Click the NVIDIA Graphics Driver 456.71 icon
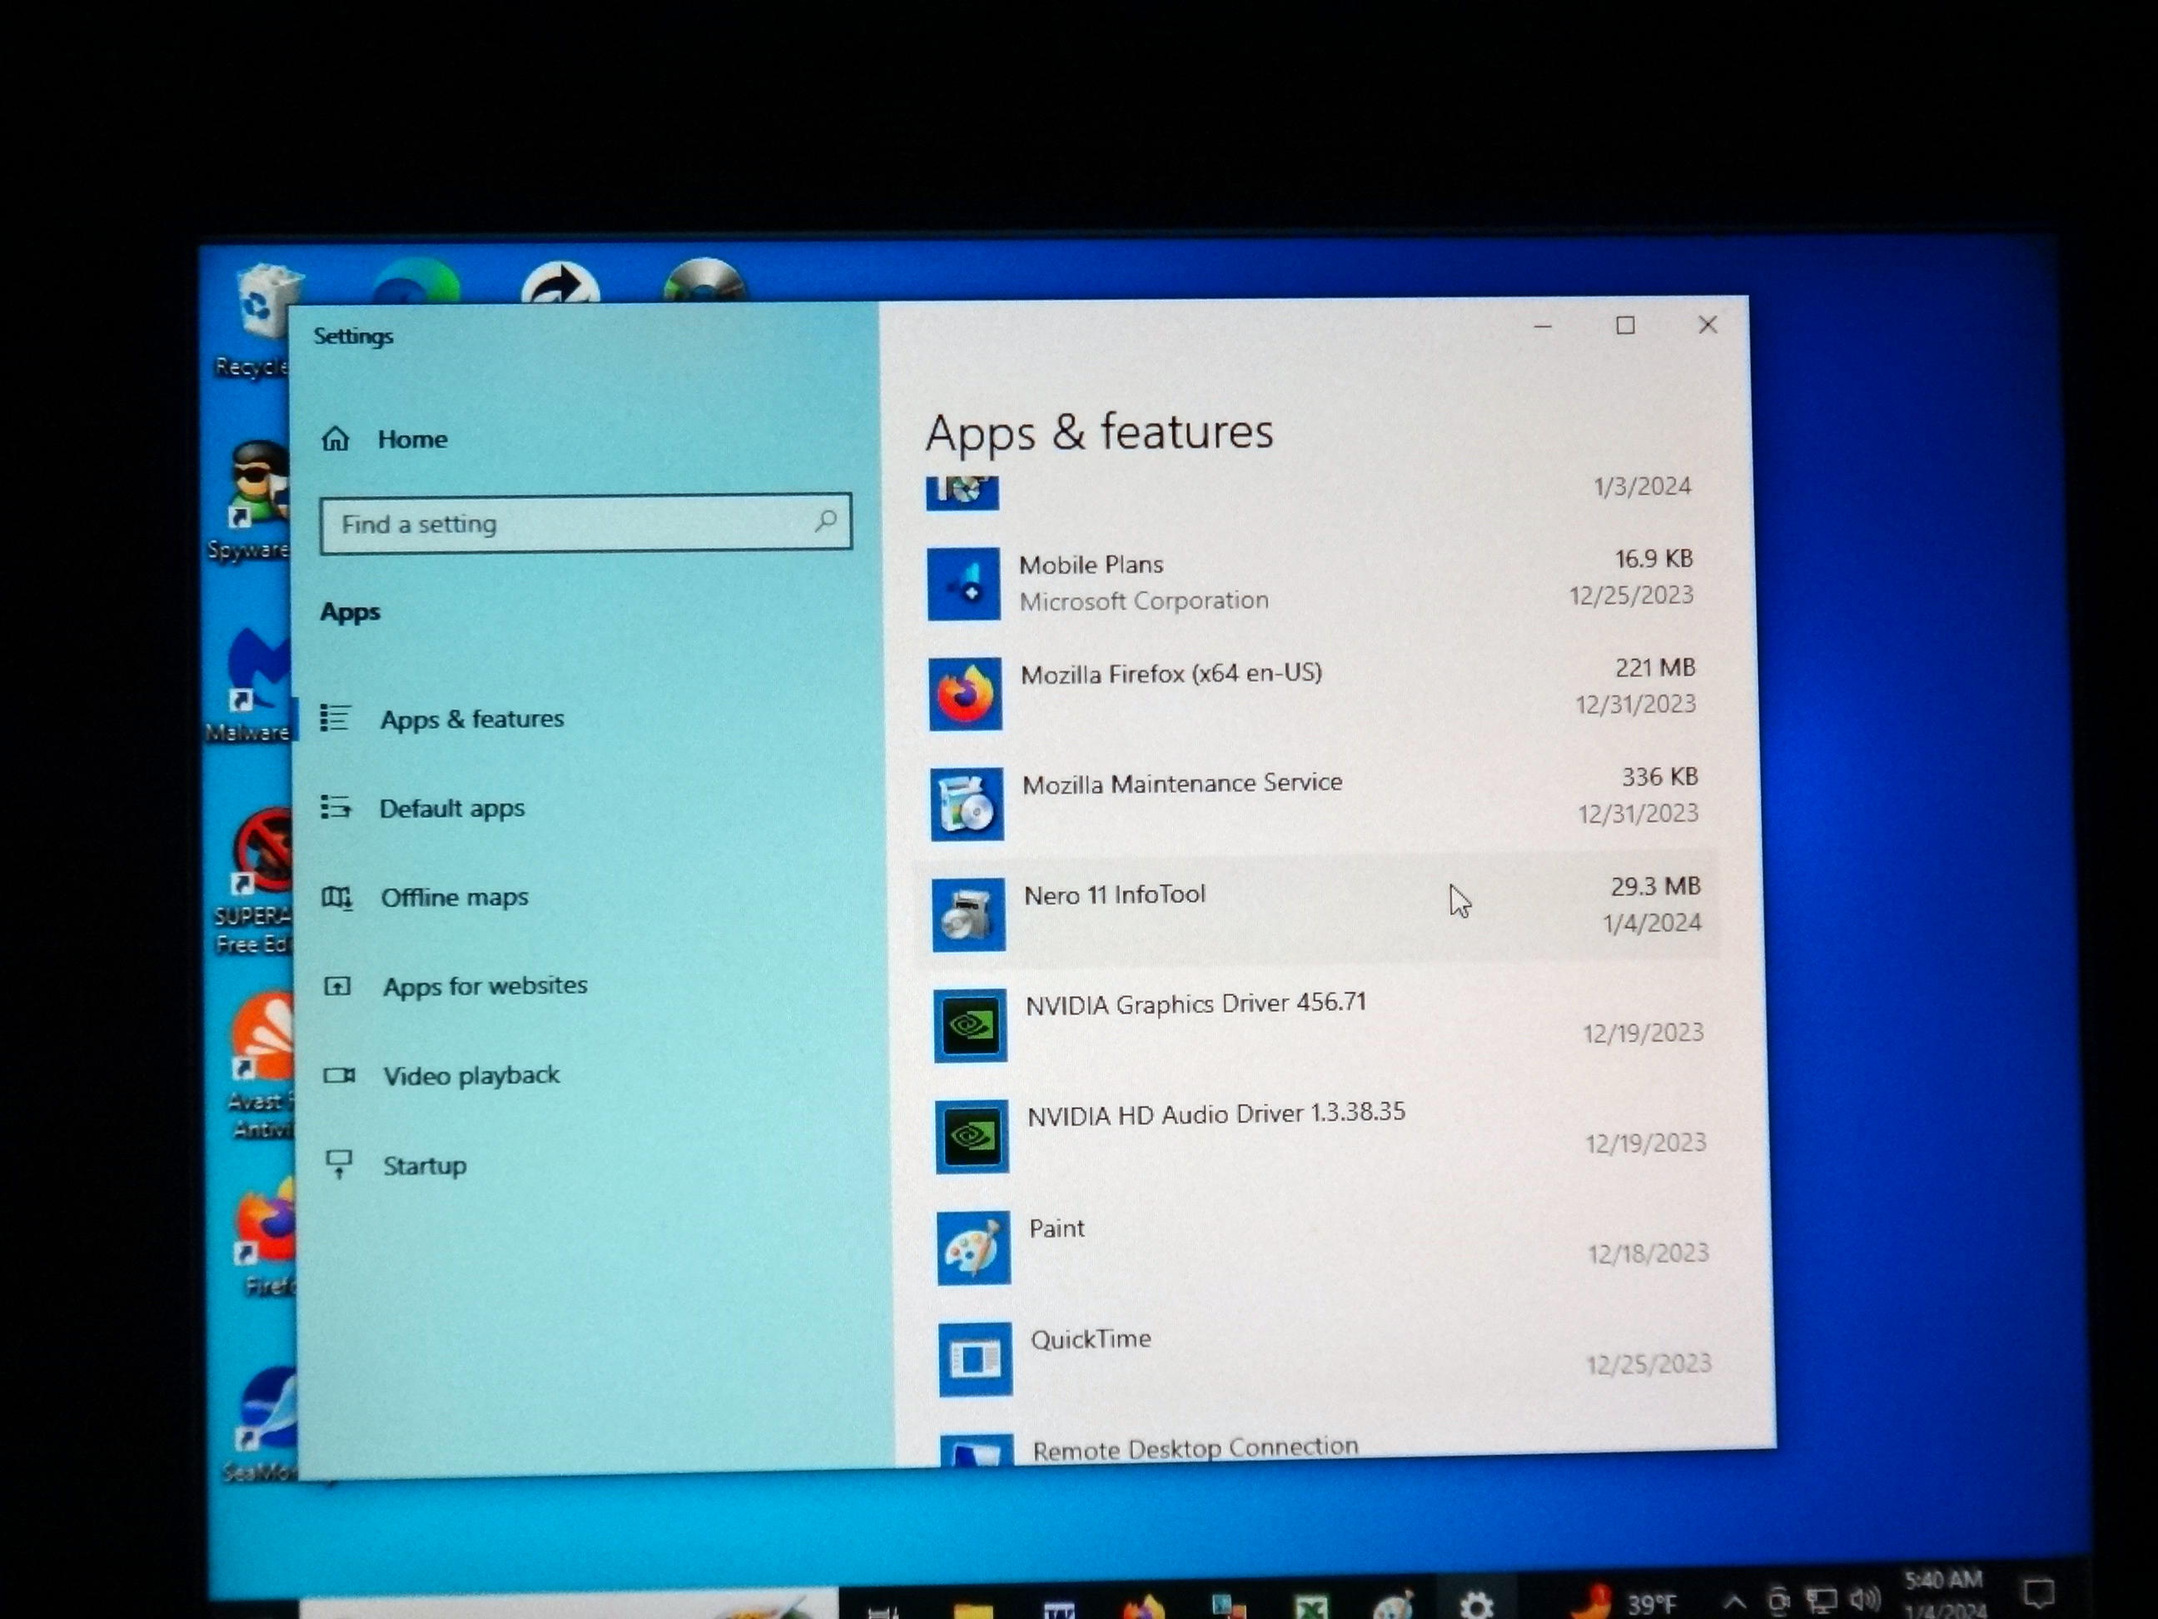The image size is (2158, 1619). 970,1026
